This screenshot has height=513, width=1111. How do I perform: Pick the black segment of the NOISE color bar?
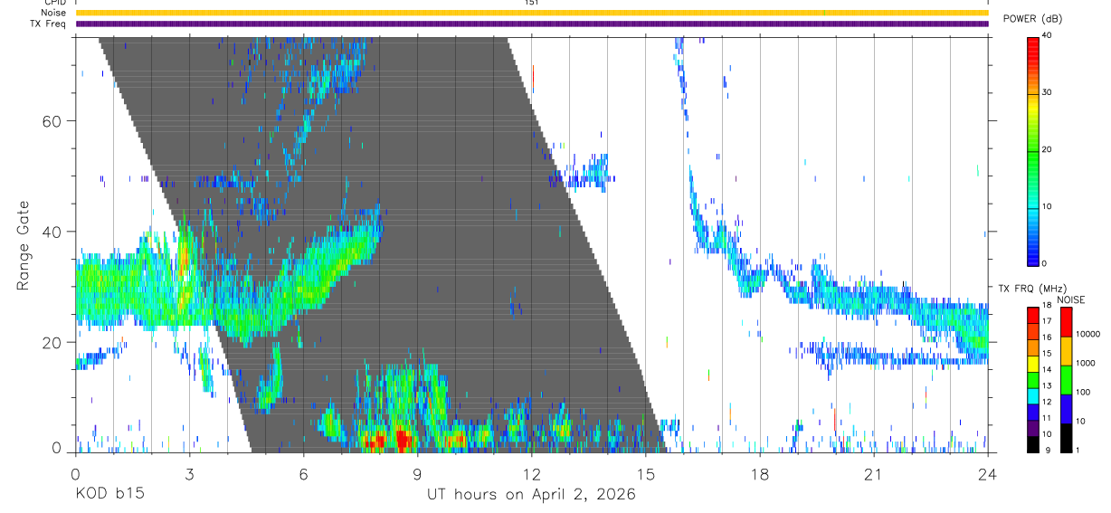click(x=1067, y=437)
